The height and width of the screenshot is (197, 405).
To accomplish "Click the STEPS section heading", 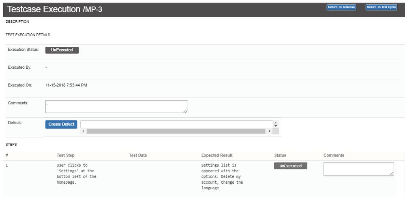I will point(11,145).
